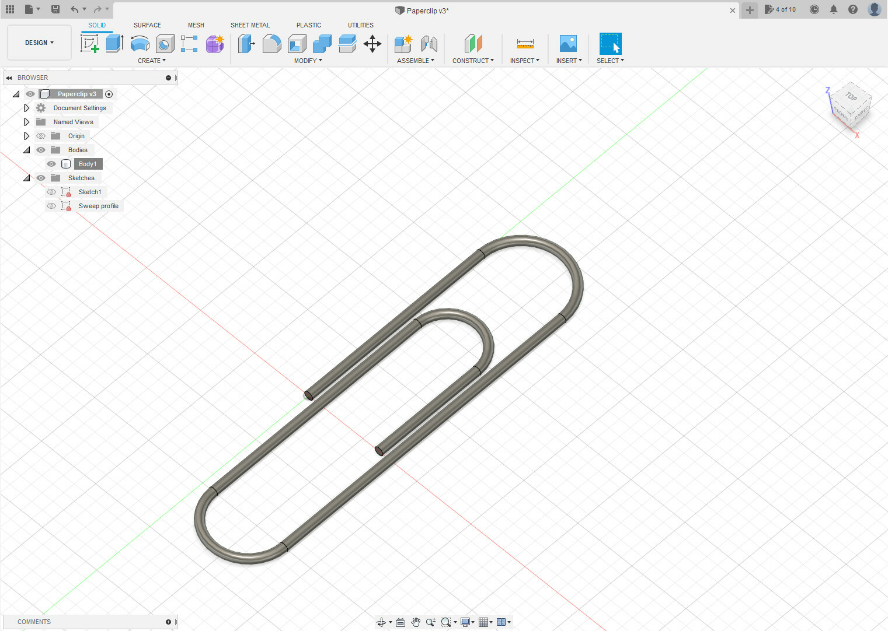The width and height of the screenshot is (888, 631).
Task: Click the Insert image icon
Action: tap(568, 44)
